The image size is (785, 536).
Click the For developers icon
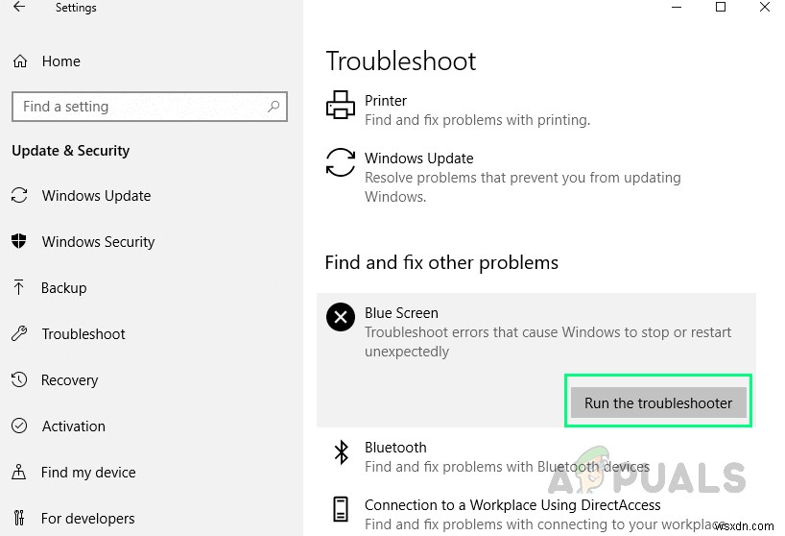(x=19, y=519)
